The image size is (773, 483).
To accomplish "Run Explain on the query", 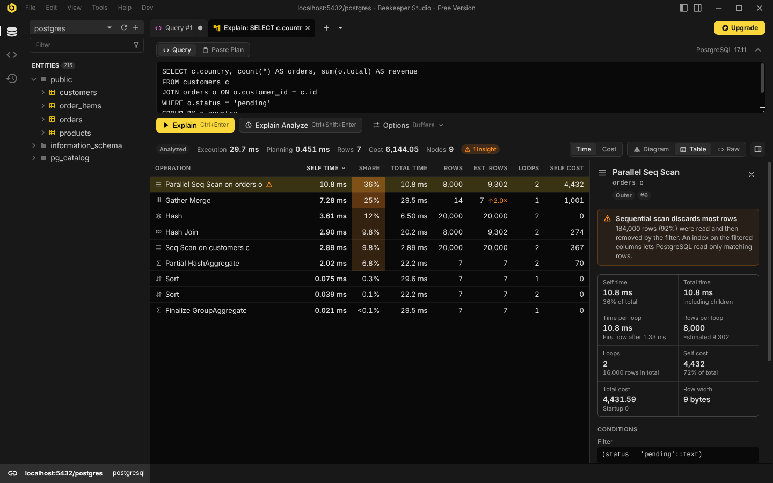I will [195, 125].
